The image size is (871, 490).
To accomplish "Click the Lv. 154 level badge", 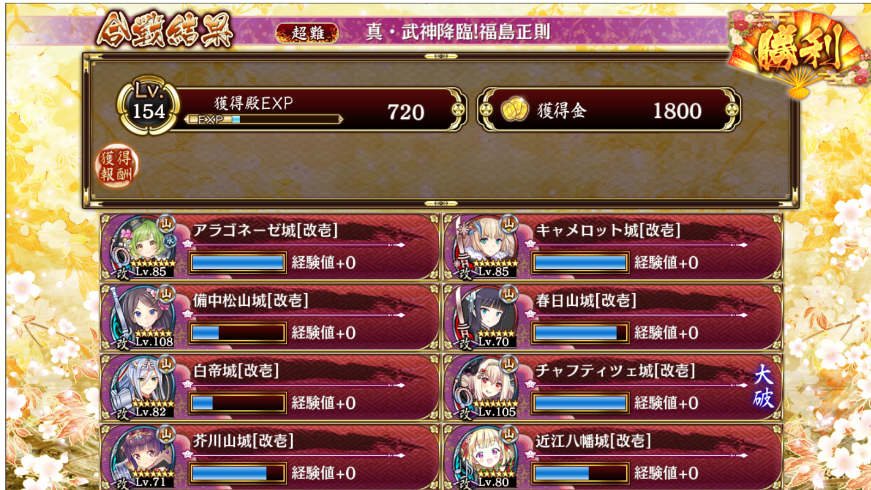I will pos(148,105).
